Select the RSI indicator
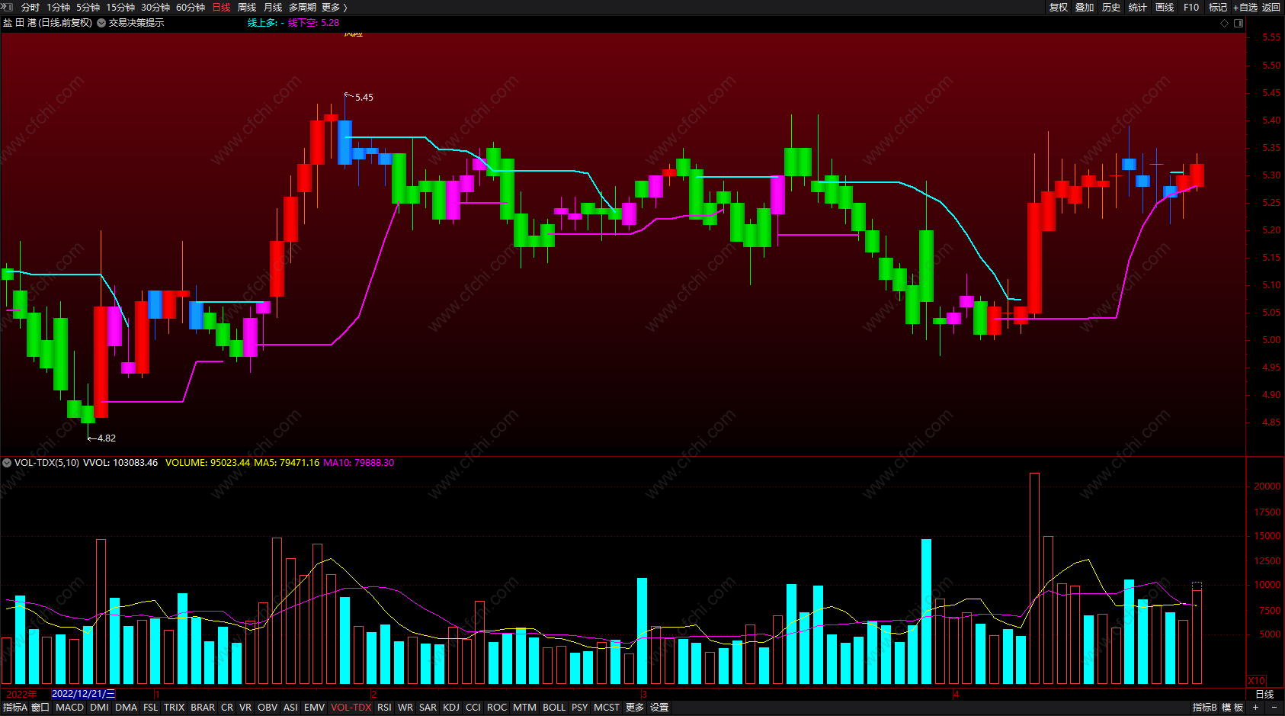This screenshot has width=1285, height=716. click(384, 708)
